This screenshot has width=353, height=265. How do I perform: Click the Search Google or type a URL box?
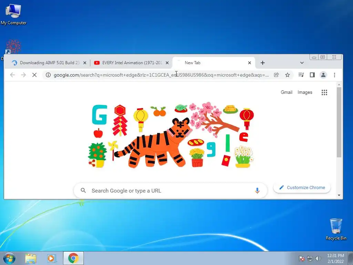coord(170,190)
